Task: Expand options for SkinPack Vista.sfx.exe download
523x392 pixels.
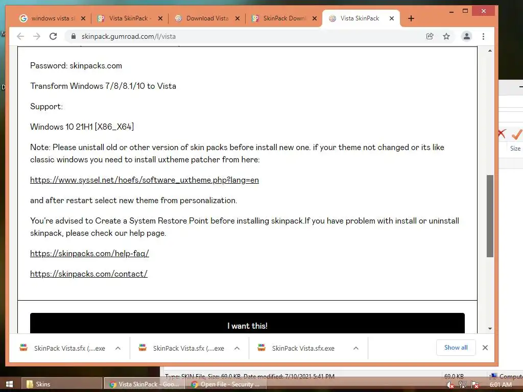Action: pyautogui.click(x=356, y=348)
